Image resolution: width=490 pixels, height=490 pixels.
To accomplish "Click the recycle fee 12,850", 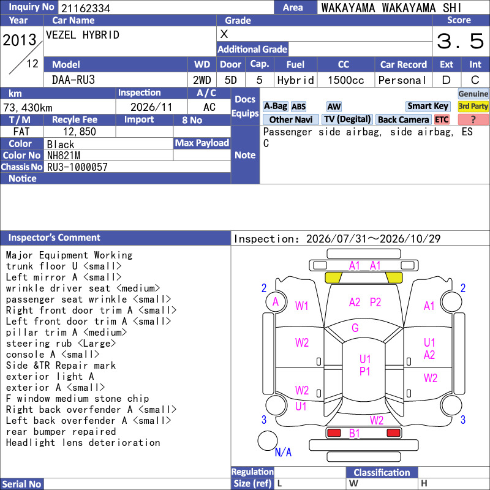I will [80, 132].
